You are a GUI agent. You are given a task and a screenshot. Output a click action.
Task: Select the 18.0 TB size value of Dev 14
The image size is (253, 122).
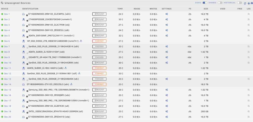[x=205, y=84]
